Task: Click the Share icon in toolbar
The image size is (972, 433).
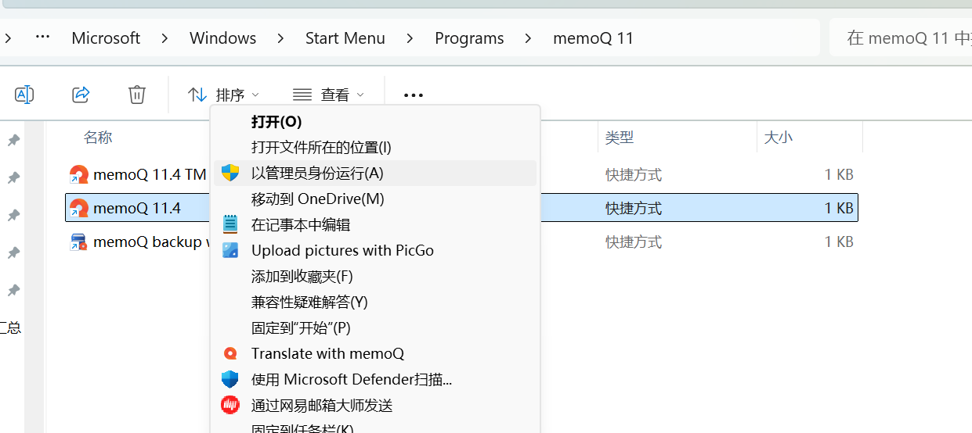Action: pyautogui.click(x=81, y=95)
